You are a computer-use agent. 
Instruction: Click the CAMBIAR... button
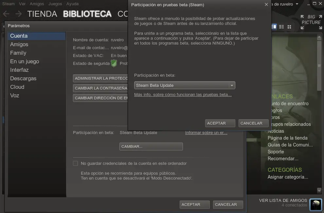(x=151, y=146)
